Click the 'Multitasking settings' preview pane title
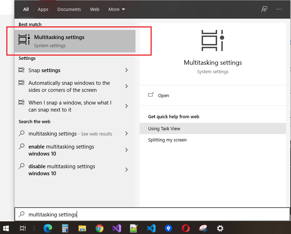 click(x=213, y=63)
